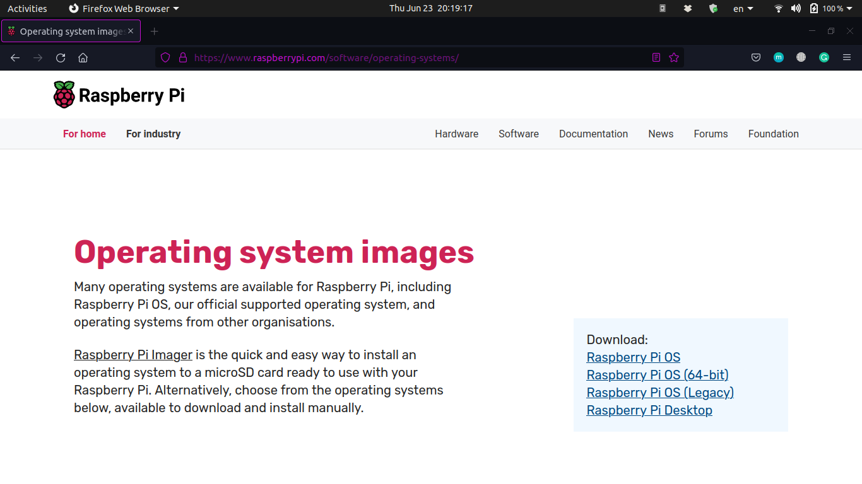Open the Raspberry Pi Imager link
Screen dimensions: 862x484
(x=133, y=355)
